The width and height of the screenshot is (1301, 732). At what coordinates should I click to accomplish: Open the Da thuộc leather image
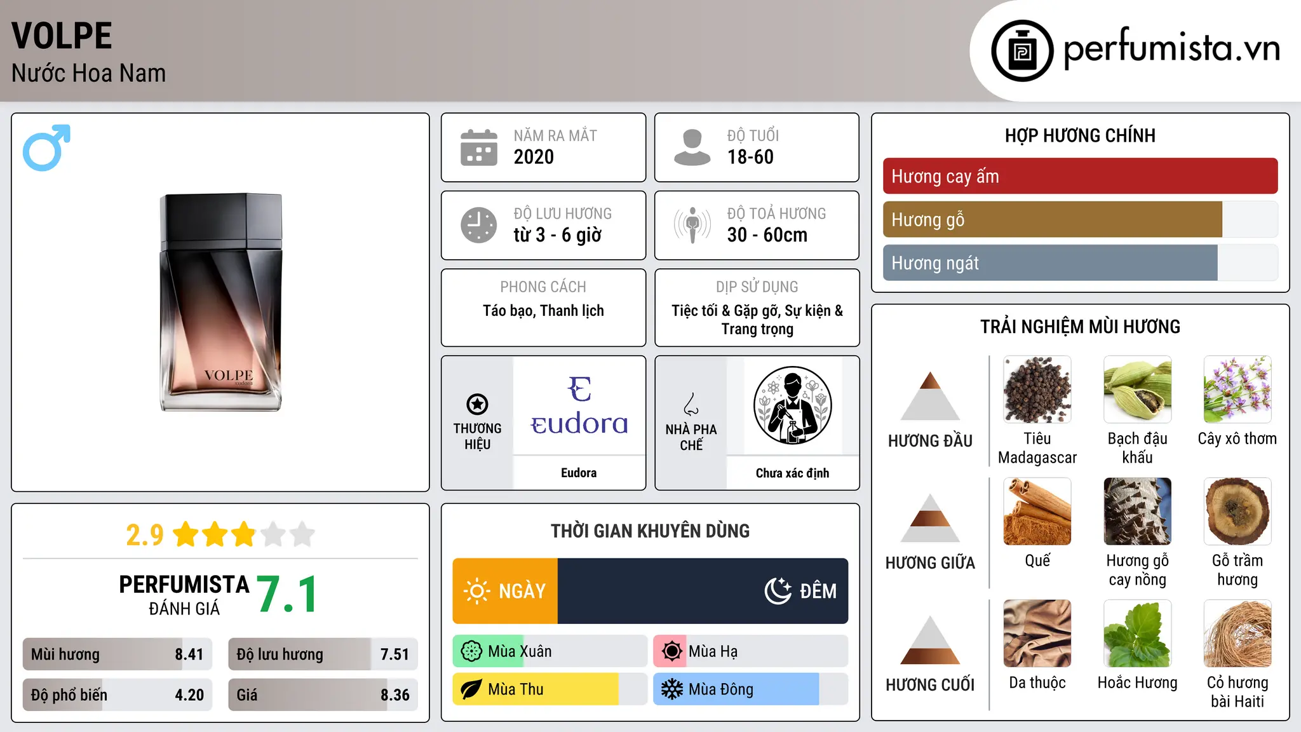point(1037,634)
